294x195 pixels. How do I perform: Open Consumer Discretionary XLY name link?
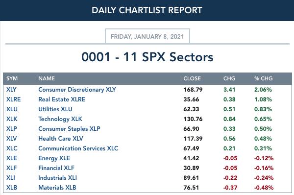click(77, 90)
